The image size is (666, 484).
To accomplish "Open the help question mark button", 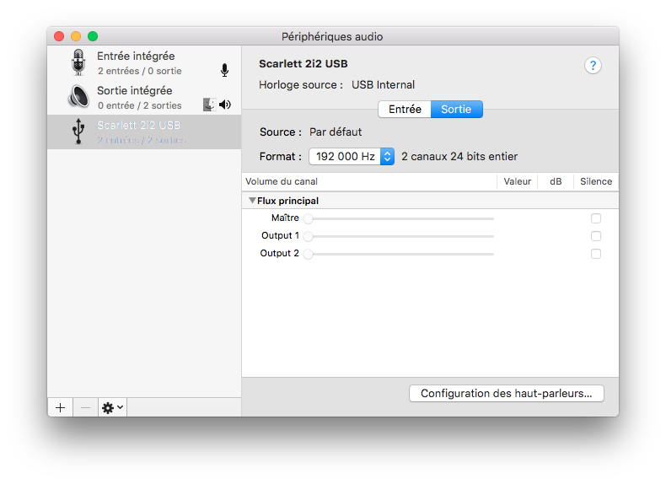I will (x=593, y=66).
